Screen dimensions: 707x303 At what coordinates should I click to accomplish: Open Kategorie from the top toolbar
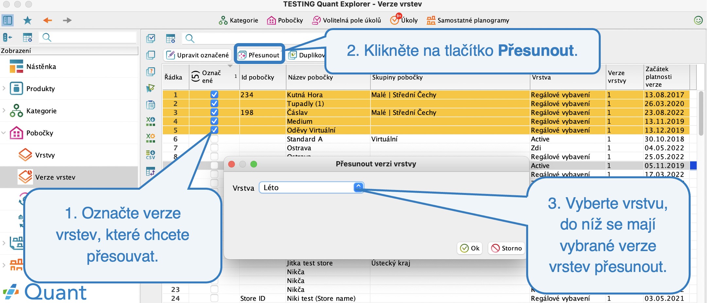(238, 20)
